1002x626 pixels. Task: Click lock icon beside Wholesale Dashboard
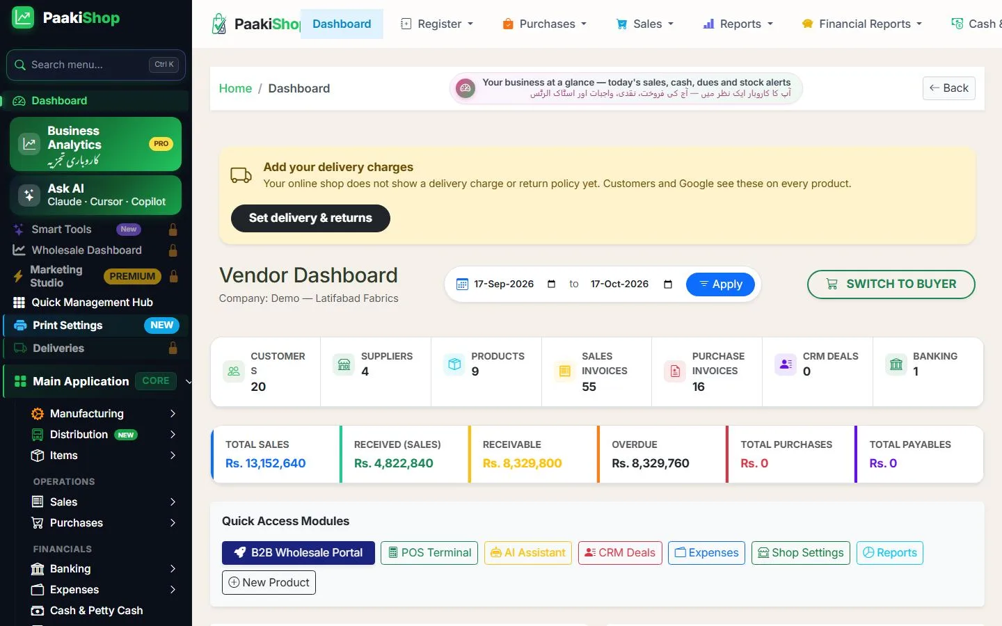tap(173, 250)
